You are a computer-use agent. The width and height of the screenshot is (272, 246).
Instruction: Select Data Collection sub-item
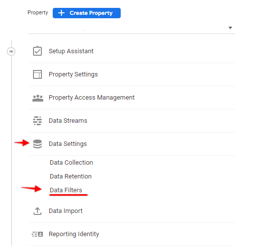(71, 163)
